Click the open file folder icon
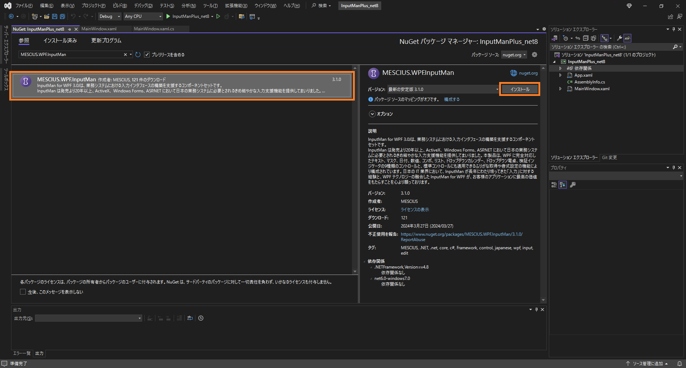The width and height of the screenshot is (686, 368). (46, 16)
